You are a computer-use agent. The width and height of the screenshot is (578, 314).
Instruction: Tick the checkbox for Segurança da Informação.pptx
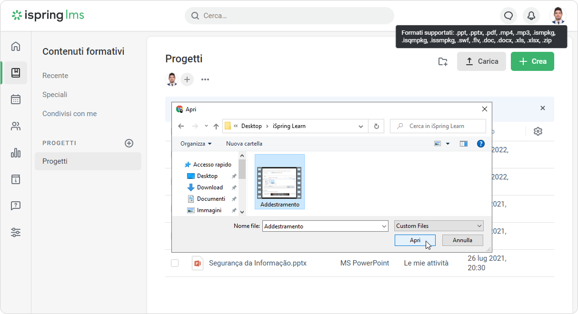tap(175, 263)
